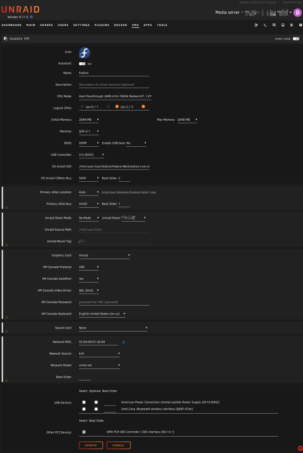Click the add icon under Primary vDisk section
This screenshot has height=453, width=303.
(7, 207)
